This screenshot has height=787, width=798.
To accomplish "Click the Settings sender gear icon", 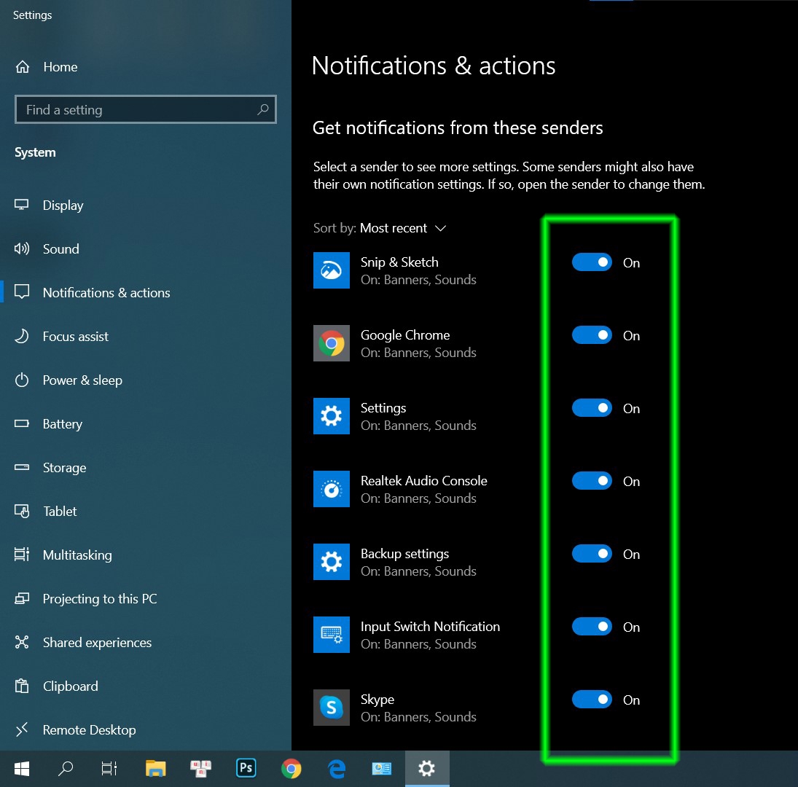I will tap(332, 416).
